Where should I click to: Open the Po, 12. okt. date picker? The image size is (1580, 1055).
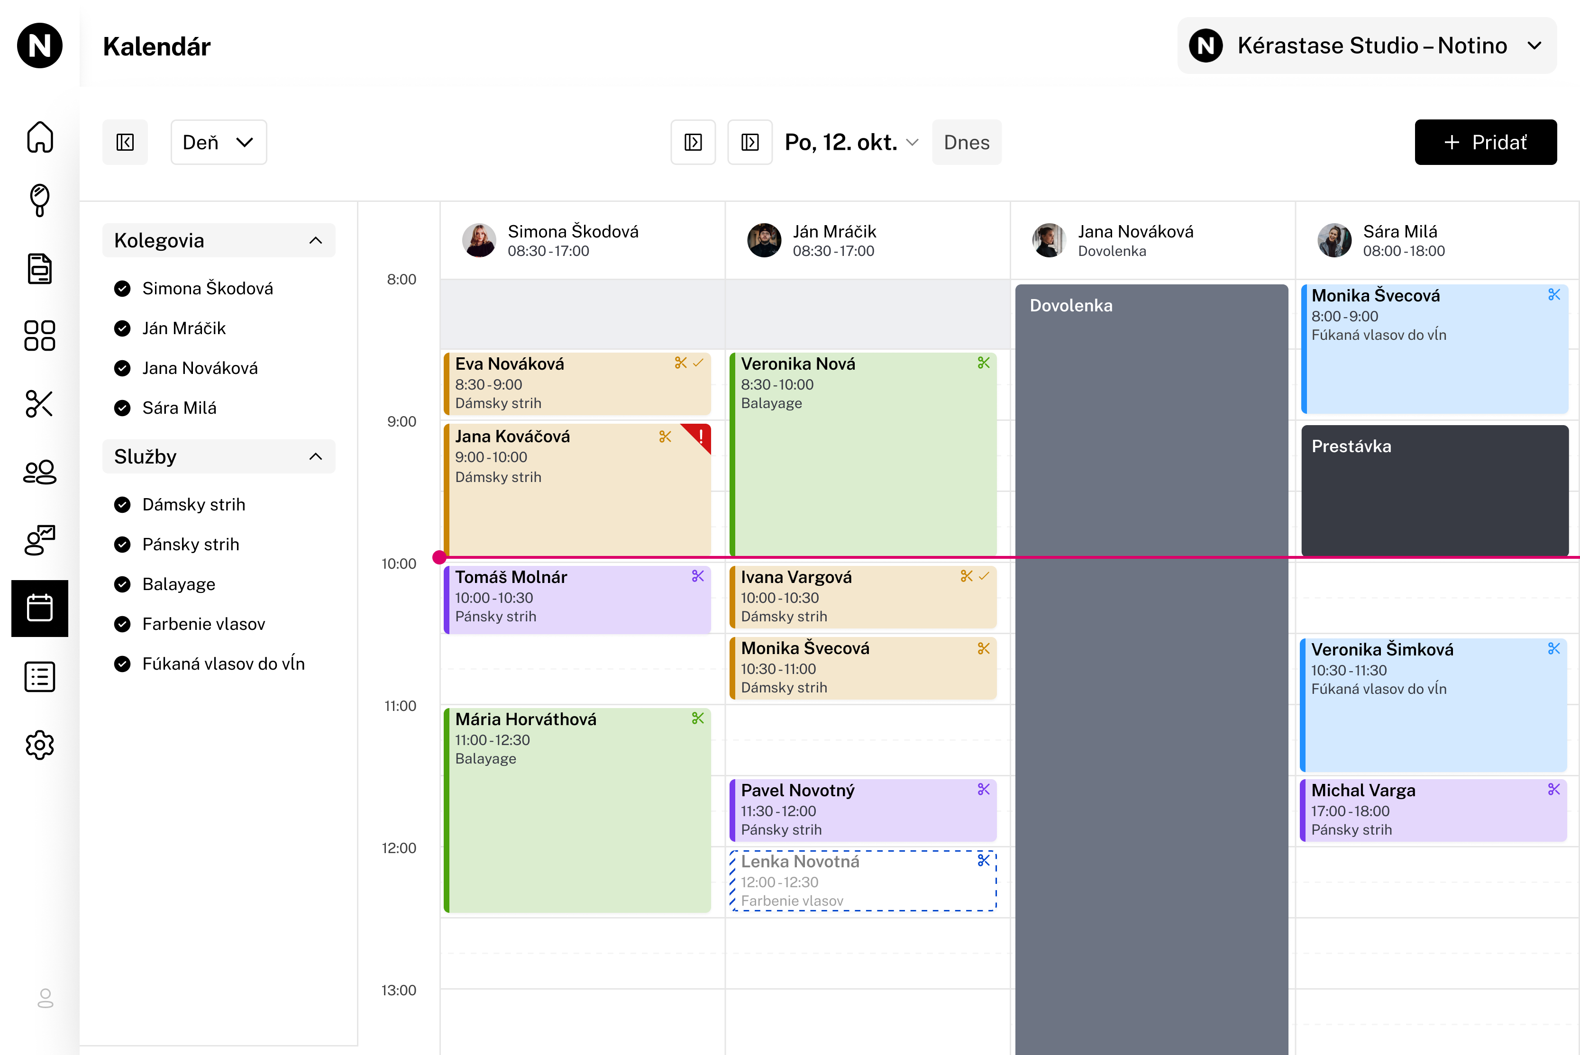(x=851, y=142)
